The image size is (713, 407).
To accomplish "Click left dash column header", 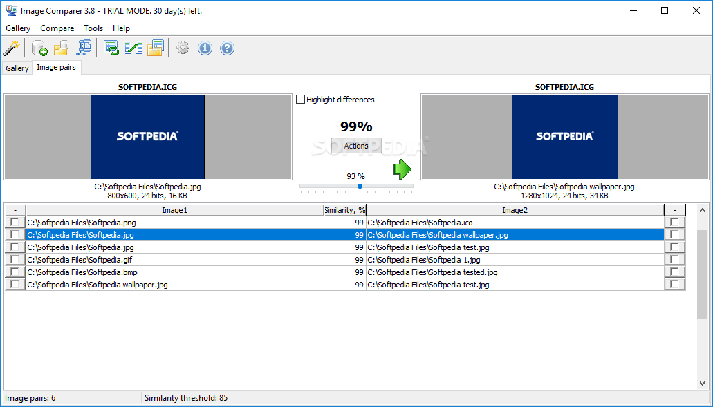I will 15,210.
